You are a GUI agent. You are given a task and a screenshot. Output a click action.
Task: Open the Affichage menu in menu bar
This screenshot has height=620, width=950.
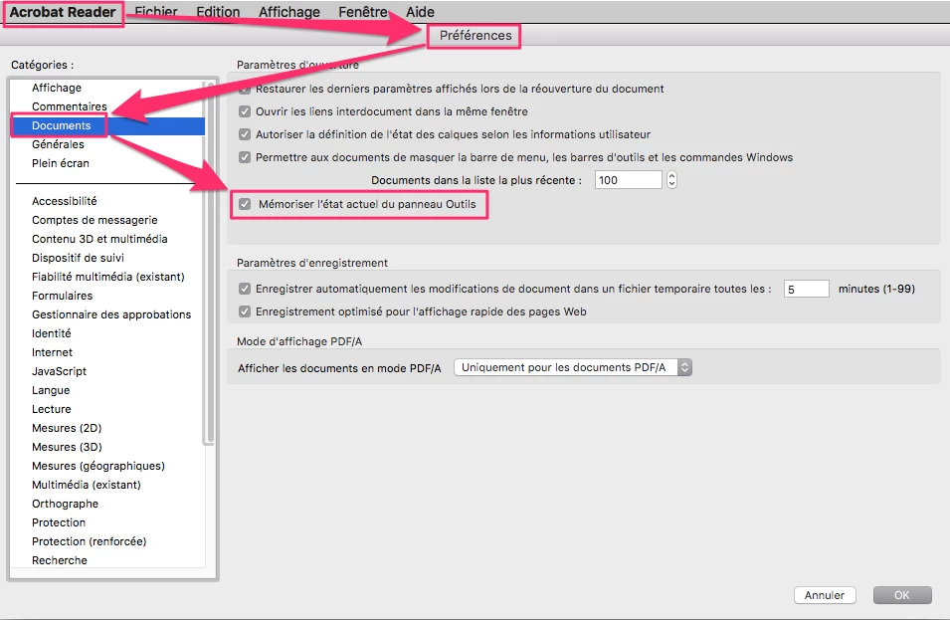pyautogui.click(x=289, y=12)
